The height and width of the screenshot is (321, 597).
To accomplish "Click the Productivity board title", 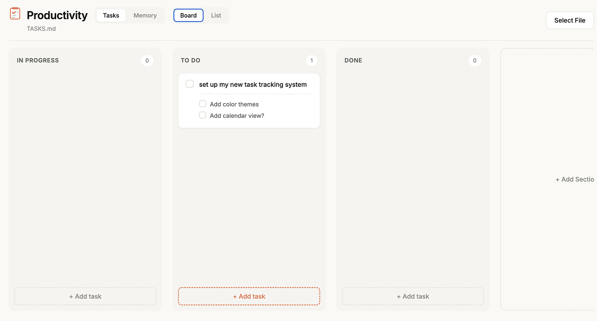I will [57, 15].
